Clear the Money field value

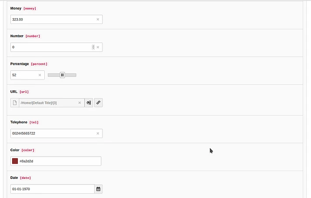point(98,20)
